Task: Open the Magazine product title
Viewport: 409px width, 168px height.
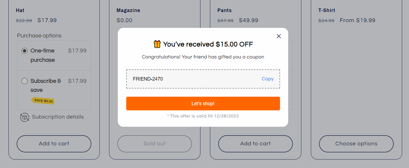Action: point(128,10)
